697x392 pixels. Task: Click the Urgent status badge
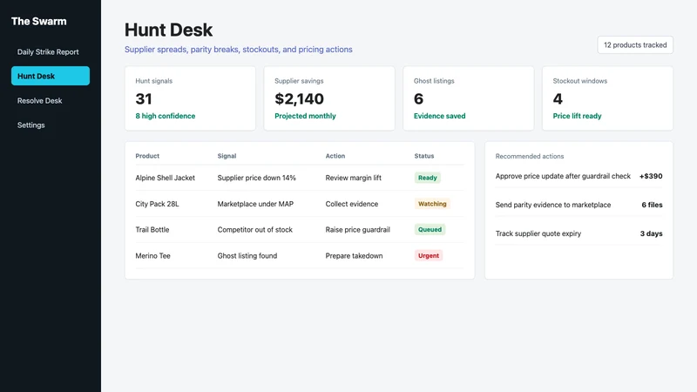coord(429,255)
